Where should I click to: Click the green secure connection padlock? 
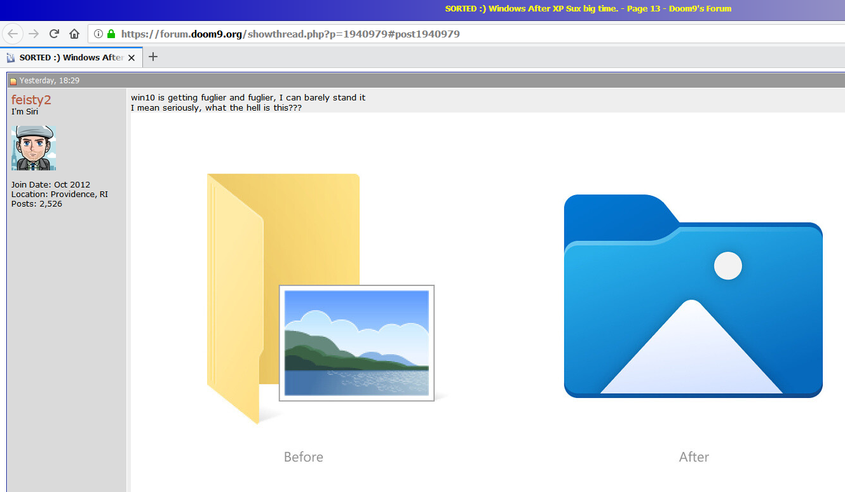coord(111,34)
